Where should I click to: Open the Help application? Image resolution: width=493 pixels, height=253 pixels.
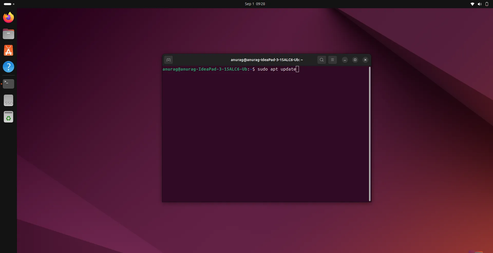pos(8,67)
